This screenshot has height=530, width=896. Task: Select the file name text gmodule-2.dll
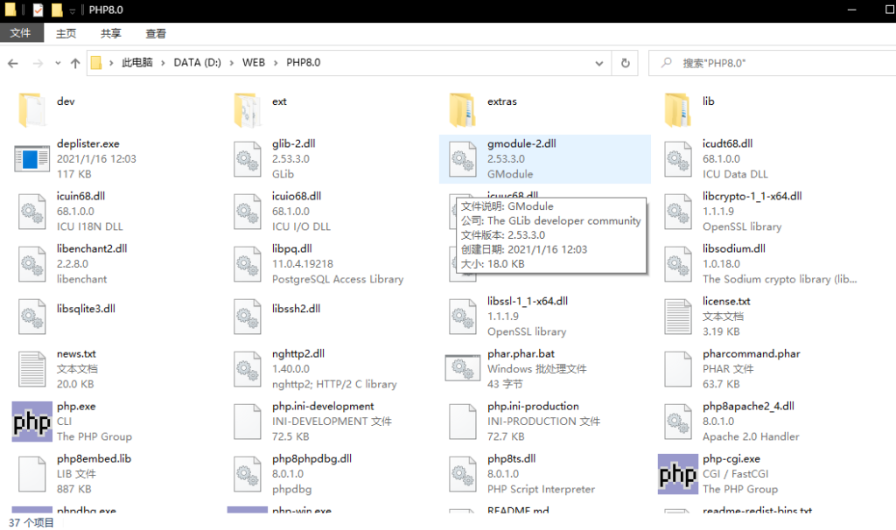click(521, 144)
